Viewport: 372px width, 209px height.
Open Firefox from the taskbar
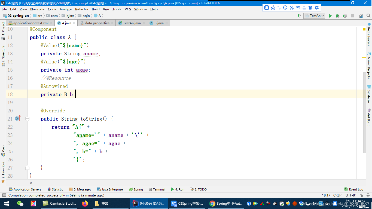coord(85,203)
